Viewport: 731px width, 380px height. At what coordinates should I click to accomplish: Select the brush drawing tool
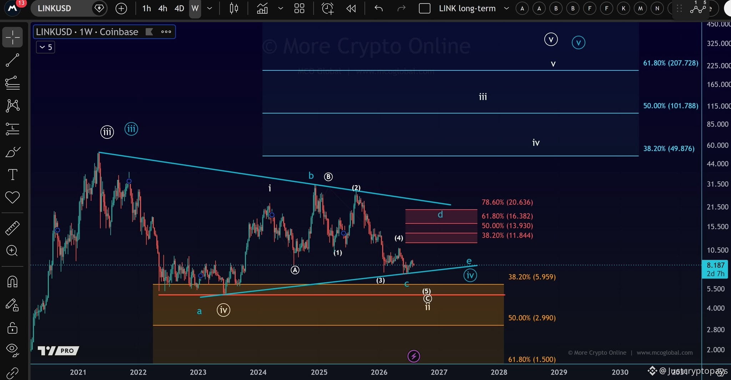tap(12, 152)
